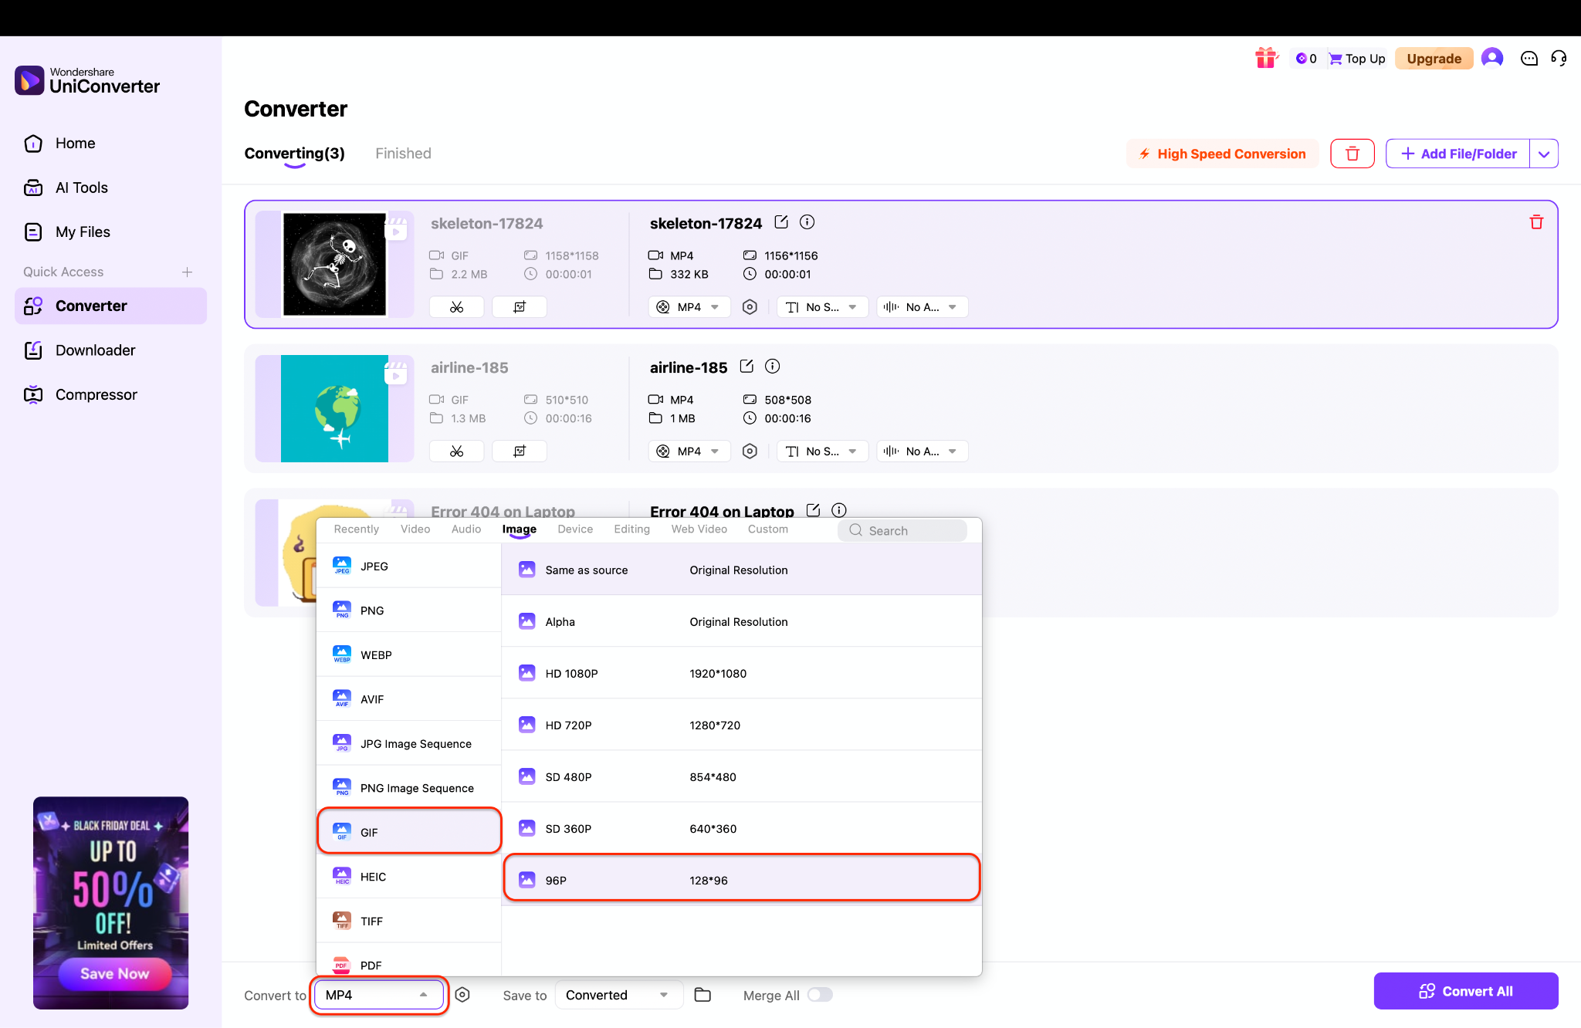Show info for Error 404 on Laptop
Screen dimensions: 1581x1028
(839, 510)
